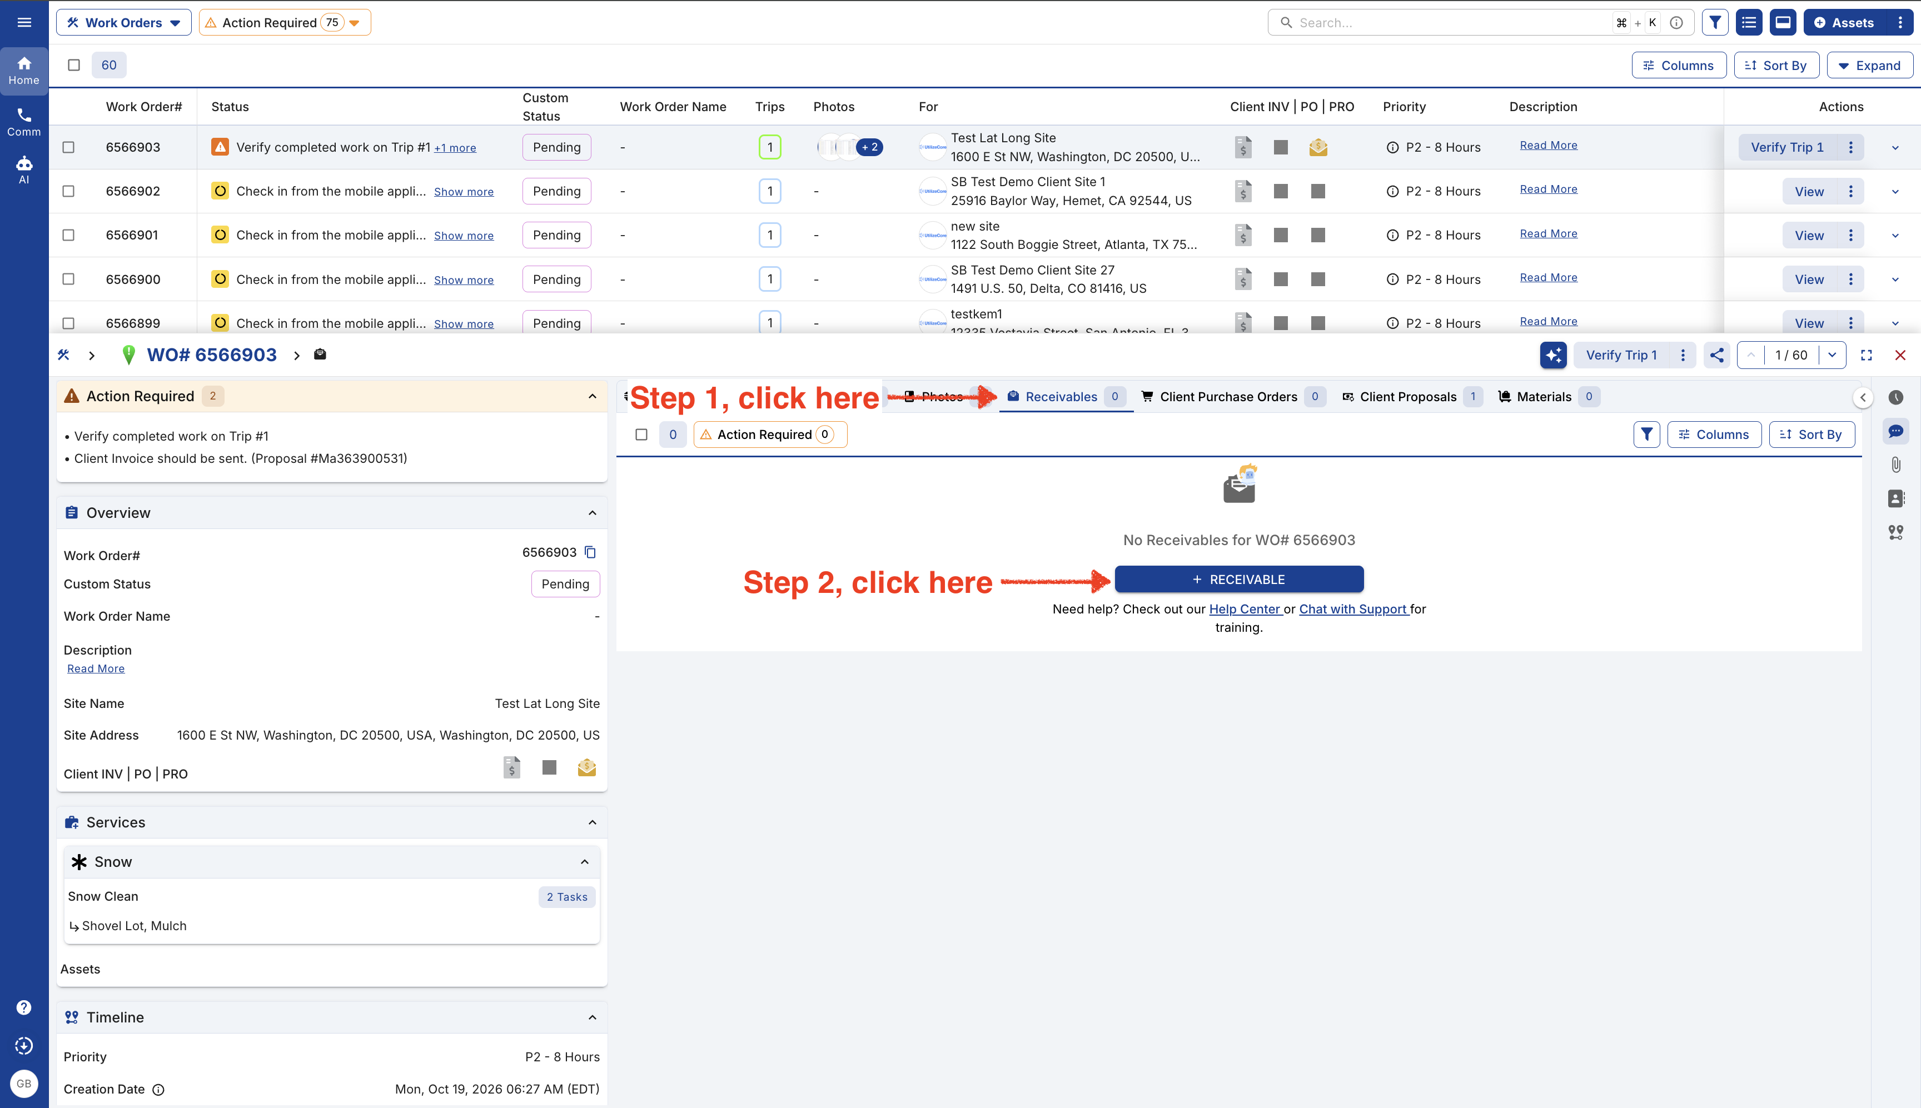
Task: Open the attachments paperclip icon
Action: (1895, 464)
